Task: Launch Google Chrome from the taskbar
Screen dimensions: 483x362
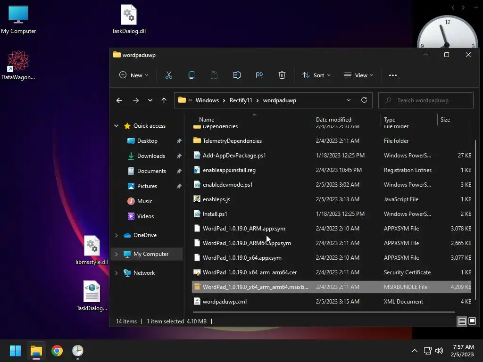Action: pyautogui.click(x=57, y=351)
